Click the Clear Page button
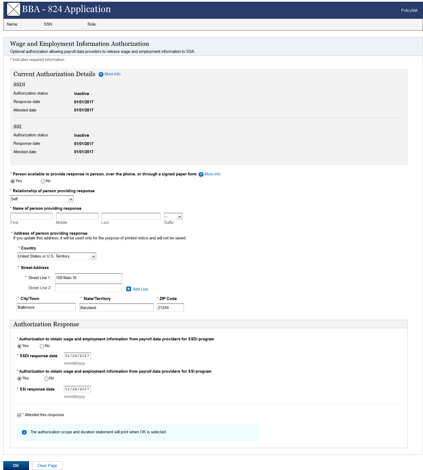Viewport: 423px width, 470px height. [47, 466]
